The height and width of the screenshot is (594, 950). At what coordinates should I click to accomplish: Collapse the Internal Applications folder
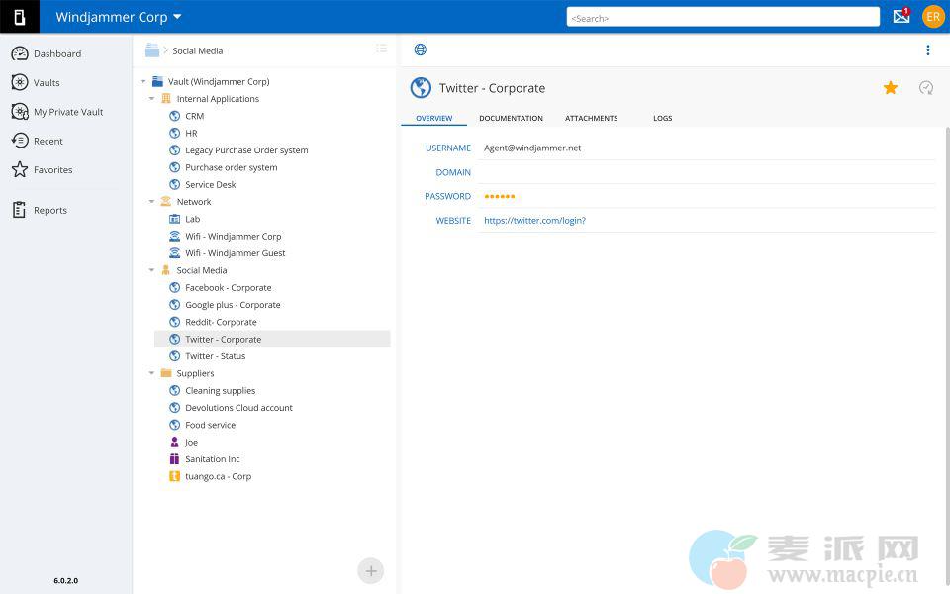tap(152, 99)
